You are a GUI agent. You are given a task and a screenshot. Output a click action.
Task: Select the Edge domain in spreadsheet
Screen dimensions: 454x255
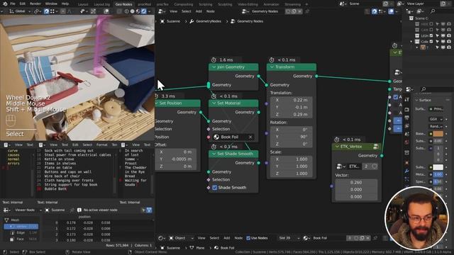tap(21, 232)
